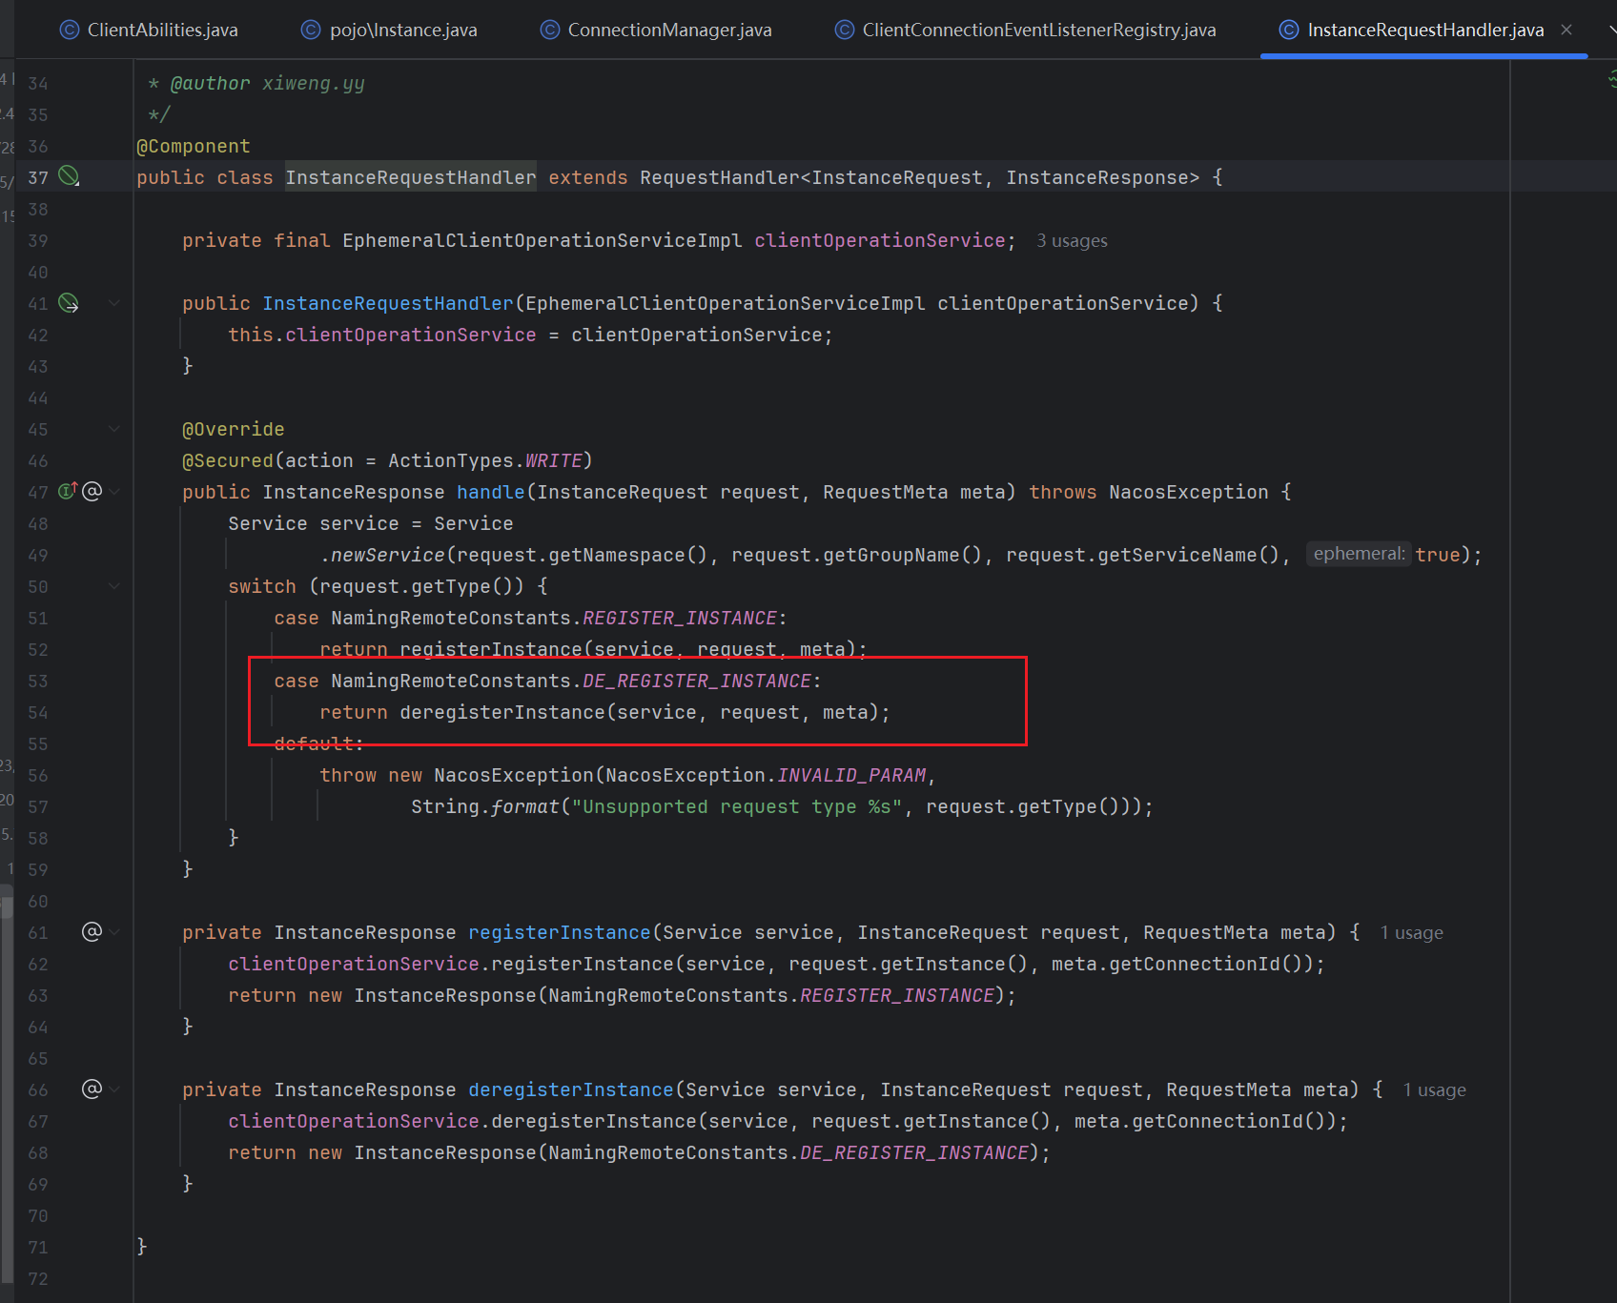Collapse the handle method fold arrow on line 47

114,492
